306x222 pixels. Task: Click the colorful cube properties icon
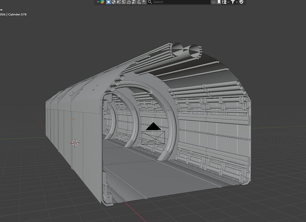(102, 2)
